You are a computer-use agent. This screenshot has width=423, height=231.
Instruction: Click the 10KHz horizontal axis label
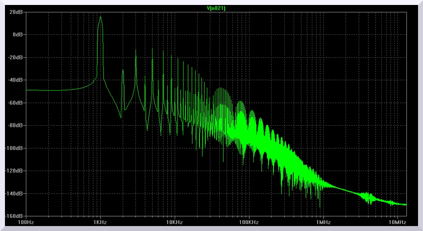174,222
